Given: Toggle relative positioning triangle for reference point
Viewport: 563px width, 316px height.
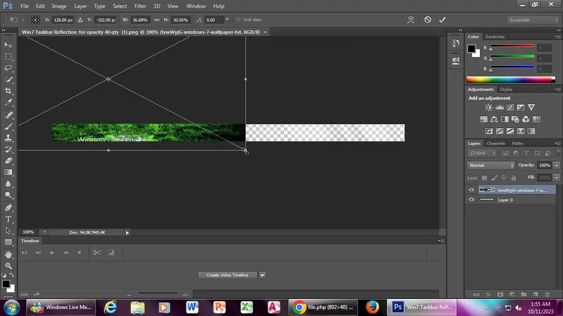Looking at the screenshot, I should (x=80, y=20).
